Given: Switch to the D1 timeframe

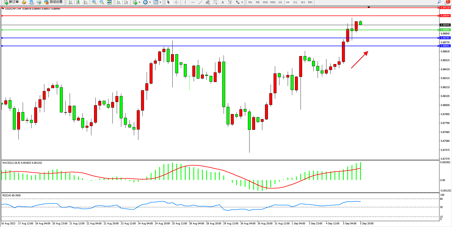Looking at the screenshot, I should [295, 2].
